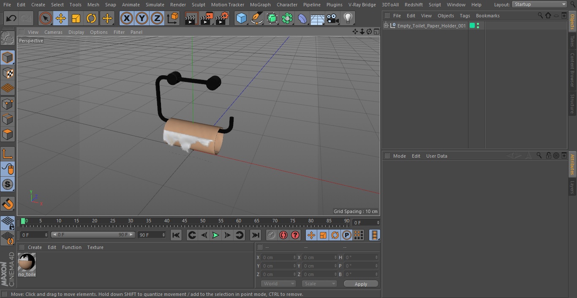Screen dimensions: 577x298
Task: Open User Data menu
Action: (x=436, y=156)
